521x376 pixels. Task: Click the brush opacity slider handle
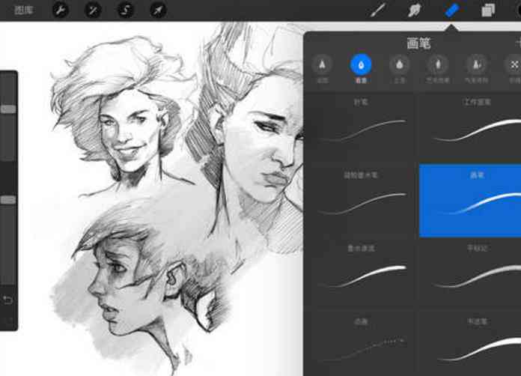click(8, 200)
